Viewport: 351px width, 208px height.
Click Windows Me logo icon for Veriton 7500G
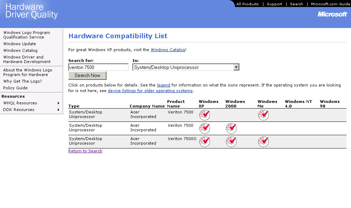pos(263,141)
